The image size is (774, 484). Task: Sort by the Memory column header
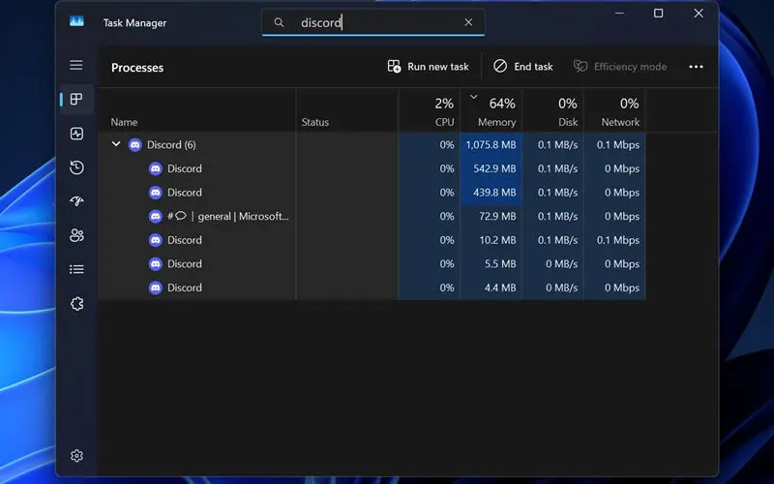491,111
